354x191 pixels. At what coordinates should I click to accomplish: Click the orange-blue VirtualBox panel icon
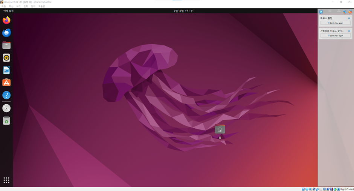click(x=345, y=12)
